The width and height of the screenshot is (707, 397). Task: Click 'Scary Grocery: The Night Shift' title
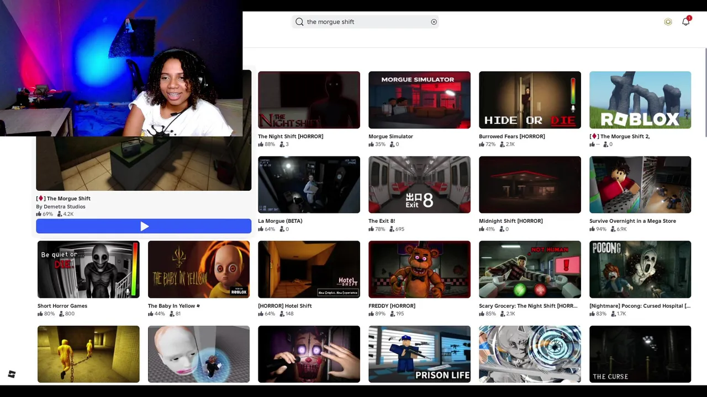tap(528, 306)
